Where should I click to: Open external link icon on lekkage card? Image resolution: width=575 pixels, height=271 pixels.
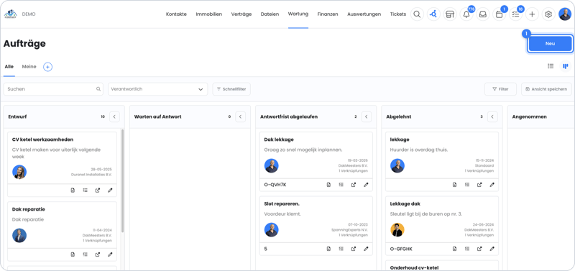coord(479,185)
